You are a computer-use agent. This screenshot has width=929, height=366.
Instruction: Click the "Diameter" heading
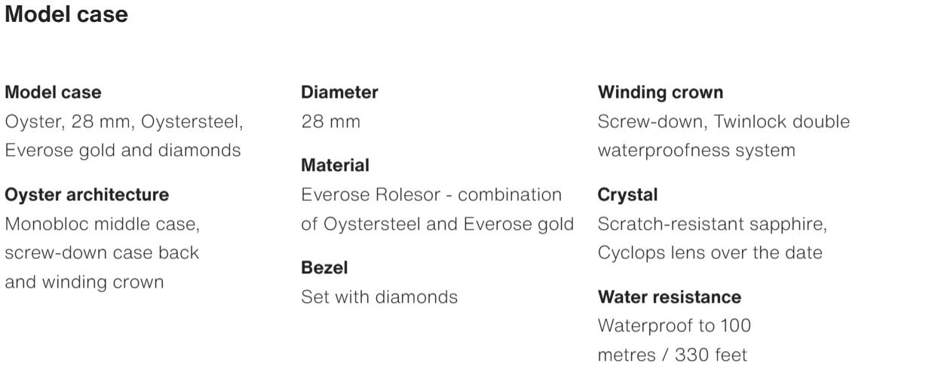coord(339,93)
